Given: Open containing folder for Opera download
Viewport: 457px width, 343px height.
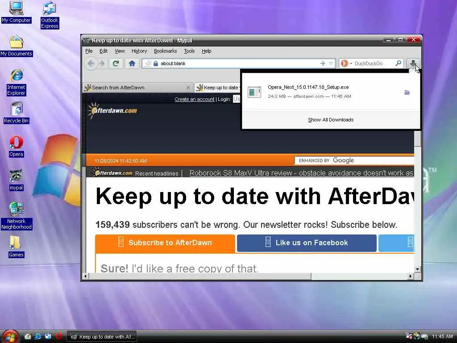Looking at the screenshot, I should (x=407, y=92).
